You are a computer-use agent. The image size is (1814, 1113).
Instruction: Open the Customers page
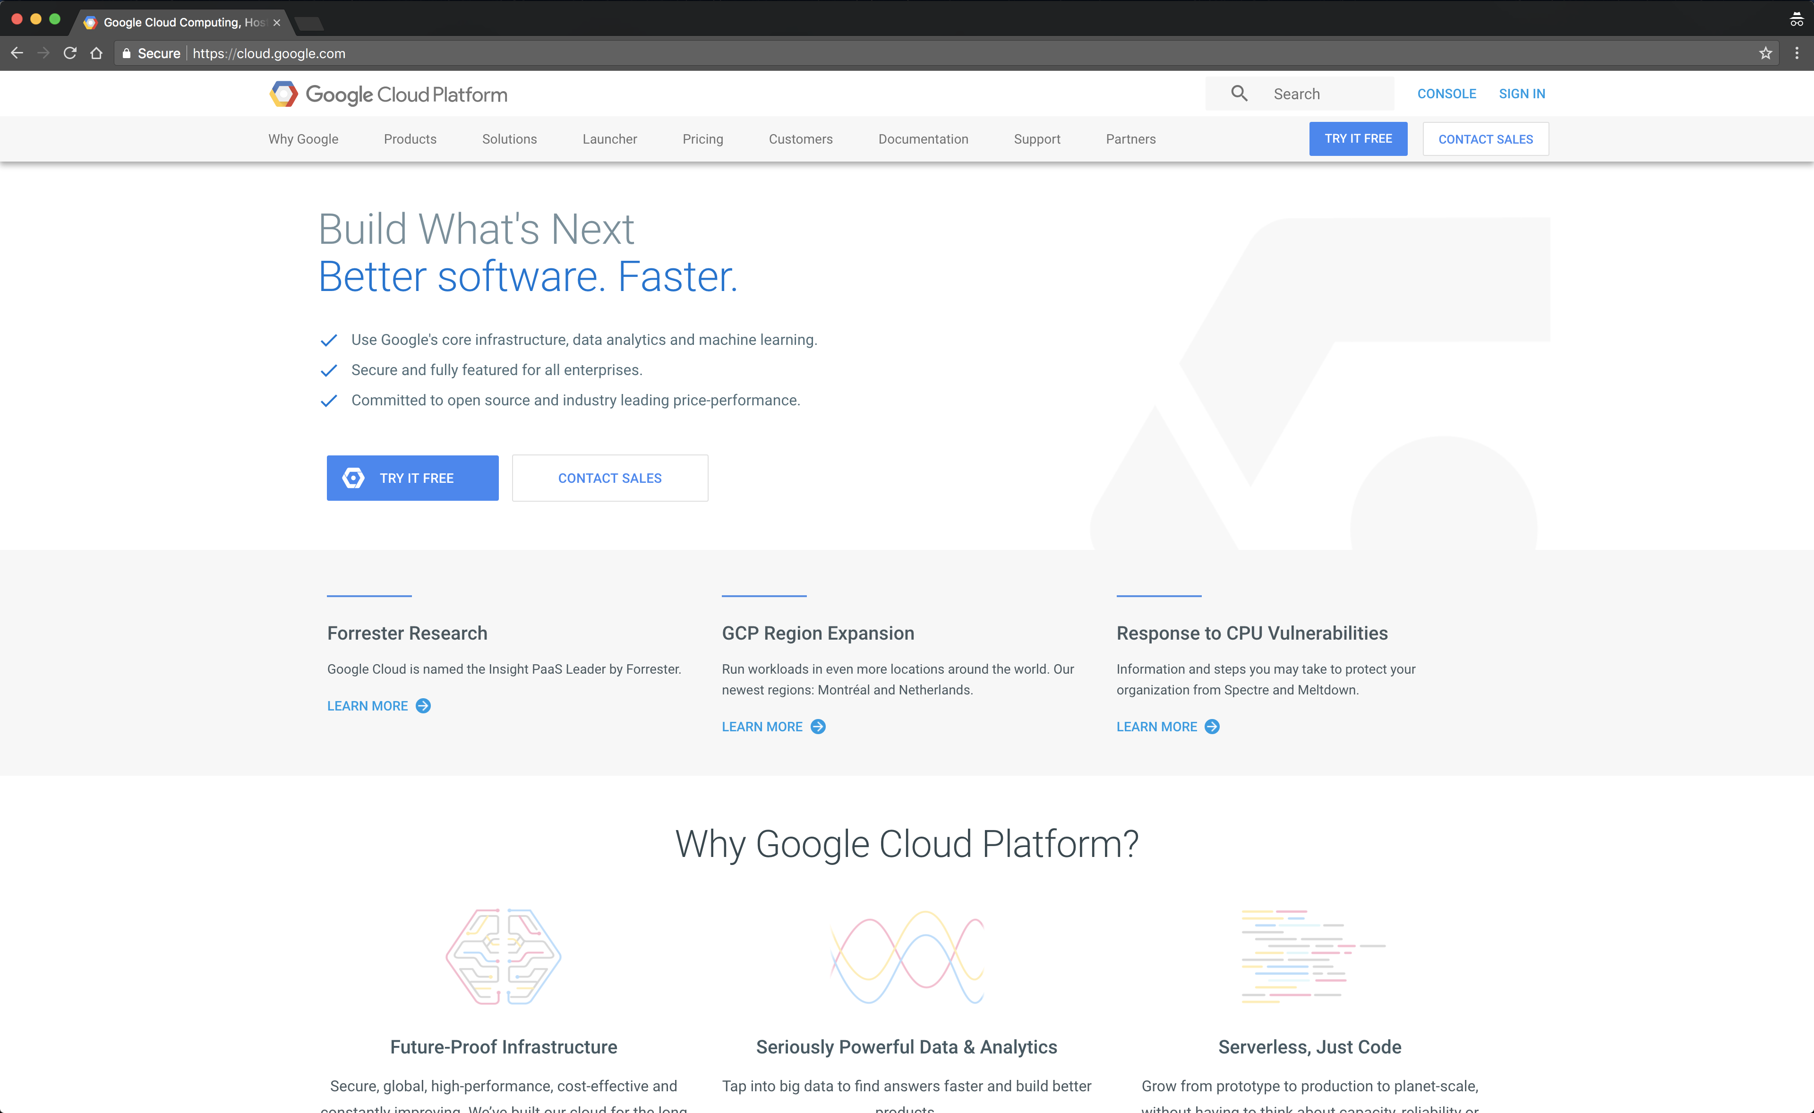coord(801,139)
